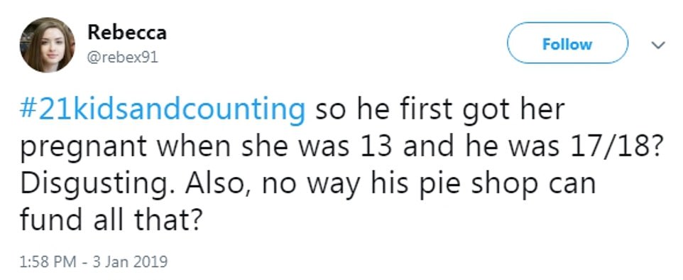Click the words his pie shop can

coord(483,185)
